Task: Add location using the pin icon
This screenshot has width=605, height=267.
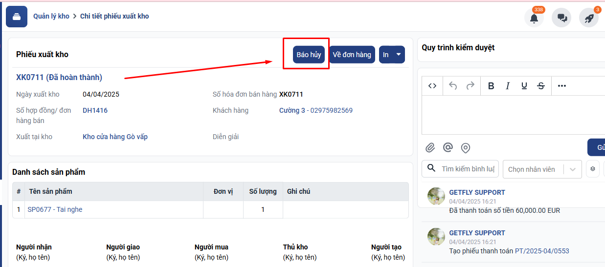Action: tap(466, 147)
